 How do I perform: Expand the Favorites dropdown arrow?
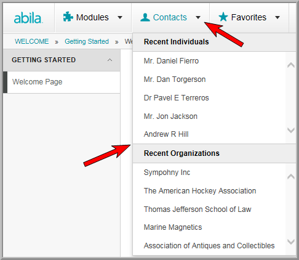pos(277,17)
